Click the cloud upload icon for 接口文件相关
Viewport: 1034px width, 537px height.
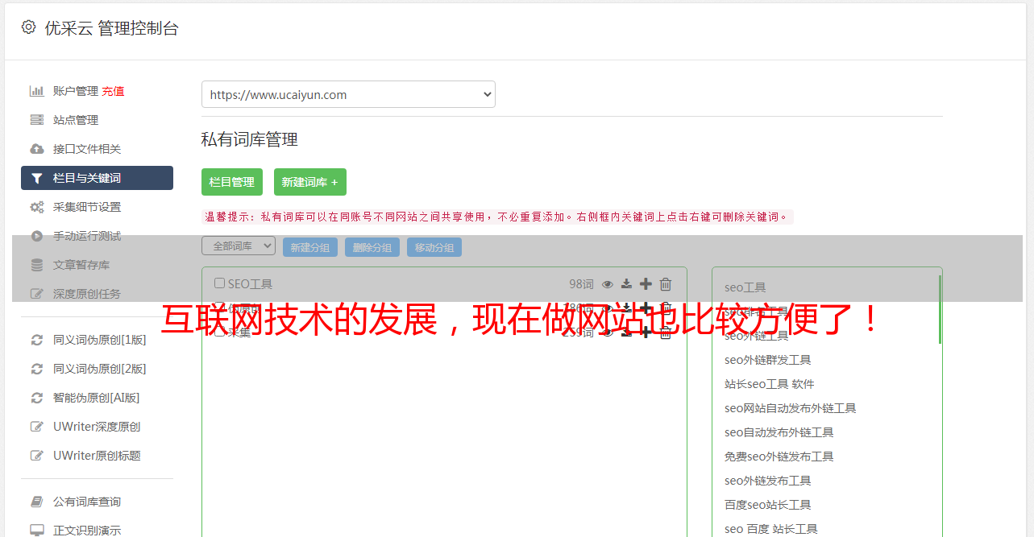(x=37, y=149)
